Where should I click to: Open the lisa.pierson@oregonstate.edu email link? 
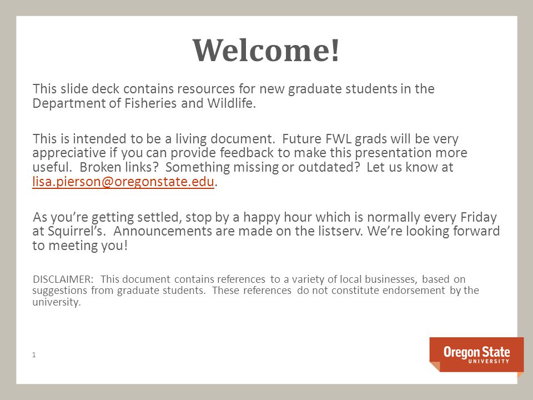pos(123,182)
